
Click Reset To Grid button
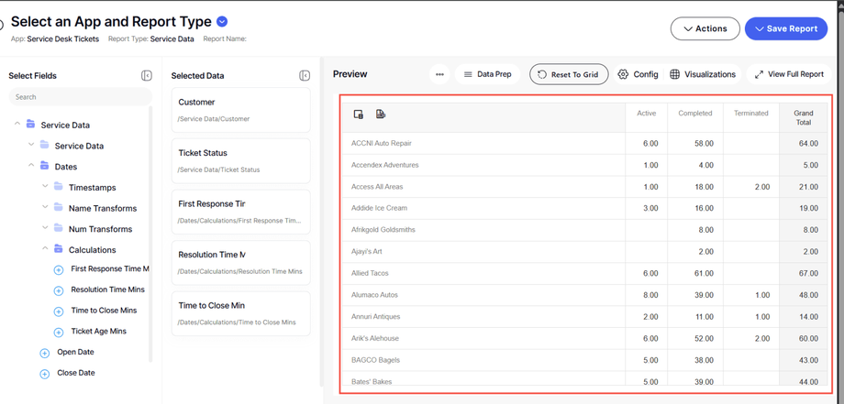click(x=568, y=74)
